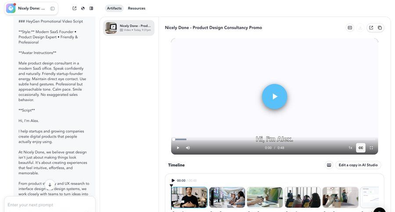The width and height of the screenshot is (395, 212).
Task: Click the captions icon beside the video title
Action: point(350,28)
